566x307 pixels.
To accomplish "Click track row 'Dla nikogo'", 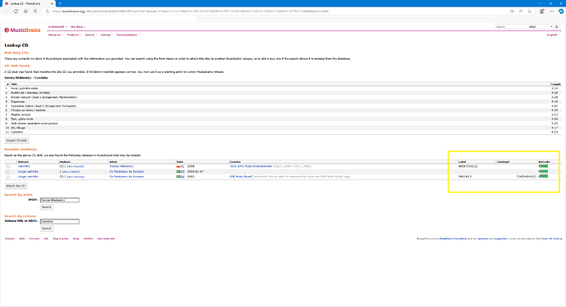I will (283, 128).
